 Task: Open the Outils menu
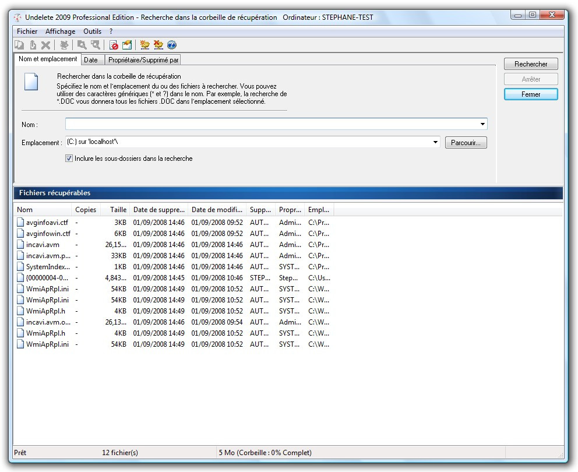point(92,31)
